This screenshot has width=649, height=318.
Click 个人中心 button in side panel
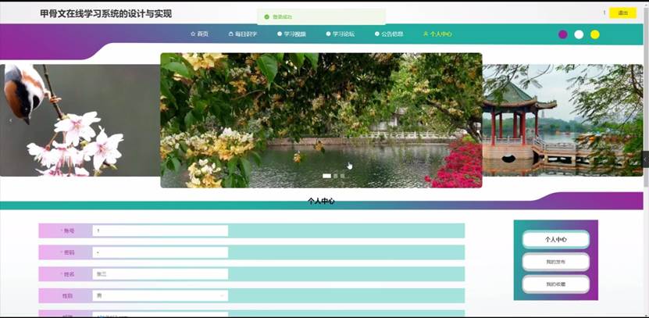[x=555, y=239]
